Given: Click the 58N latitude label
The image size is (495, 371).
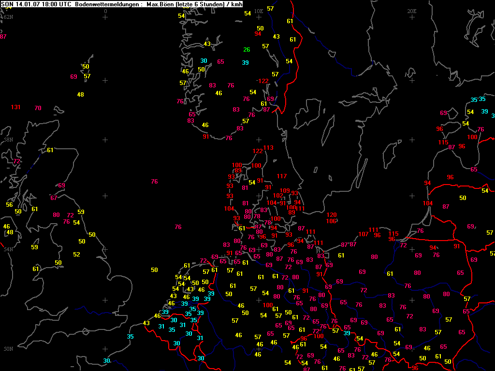Looking at the screenshot, I should tap(8, 140).
